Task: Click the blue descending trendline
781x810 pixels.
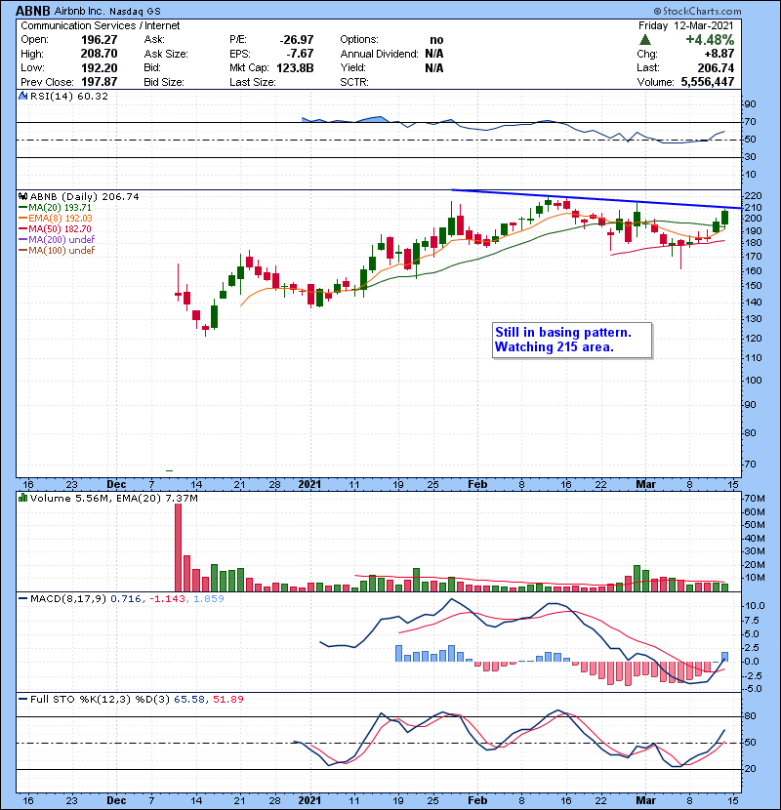Action: click(x=586, y=199)
